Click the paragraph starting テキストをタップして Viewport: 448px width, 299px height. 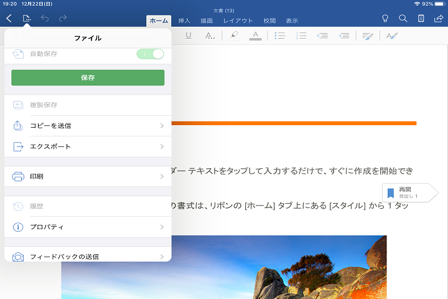292,171
